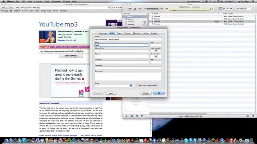Click the Convert Video button

(71, 56)
